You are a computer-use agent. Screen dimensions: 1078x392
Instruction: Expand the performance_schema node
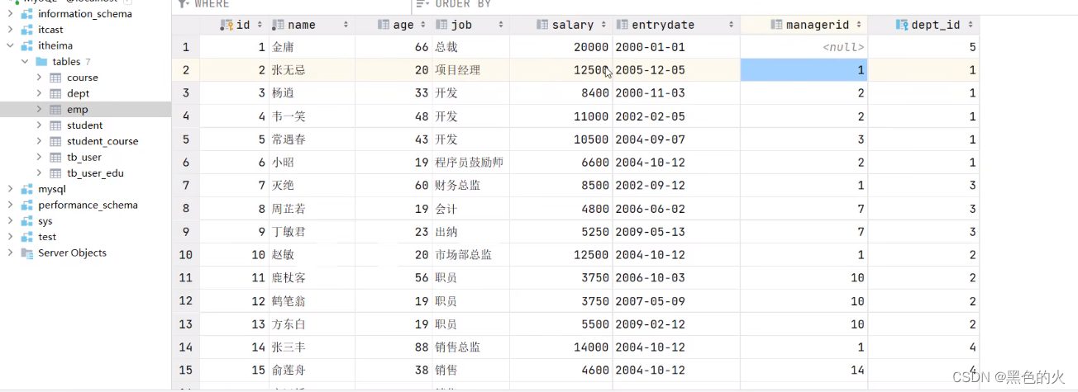click(10, 205)
